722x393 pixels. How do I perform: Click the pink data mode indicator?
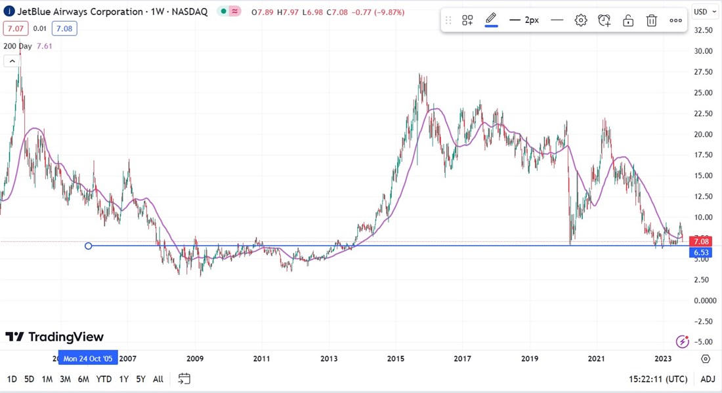(235, 12)
